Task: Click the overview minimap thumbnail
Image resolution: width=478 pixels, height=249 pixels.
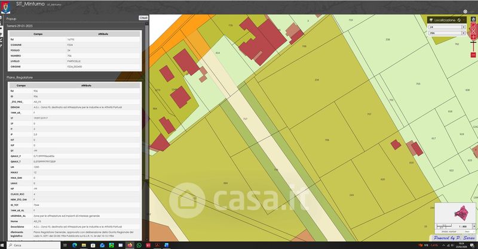Action: [452, 214]
